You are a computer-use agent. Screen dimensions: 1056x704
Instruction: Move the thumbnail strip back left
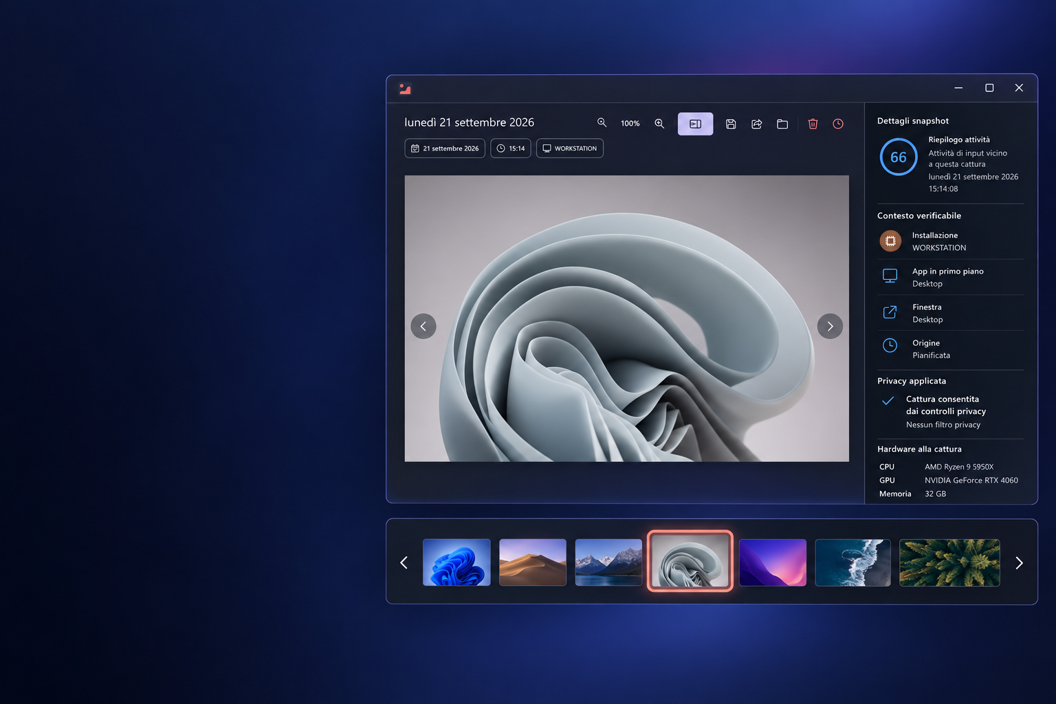(x=404, y=563)
